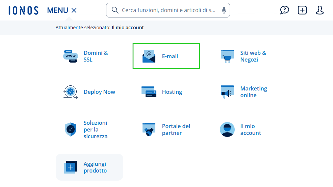
Task: Click the search magnifier icon
Action: pos(115,10)
